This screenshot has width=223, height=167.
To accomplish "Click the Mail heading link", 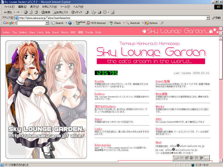I will pos(158,143).
